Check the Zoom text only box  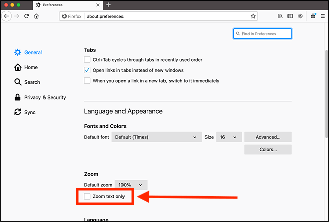tap(87, 196)
